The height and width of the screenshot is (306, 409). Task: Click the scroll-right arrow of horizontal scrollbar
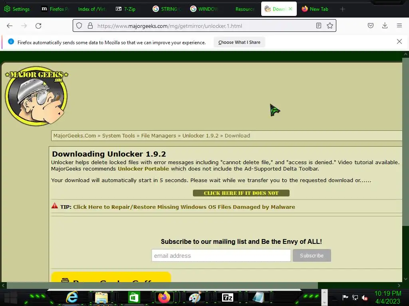(399, 285)
